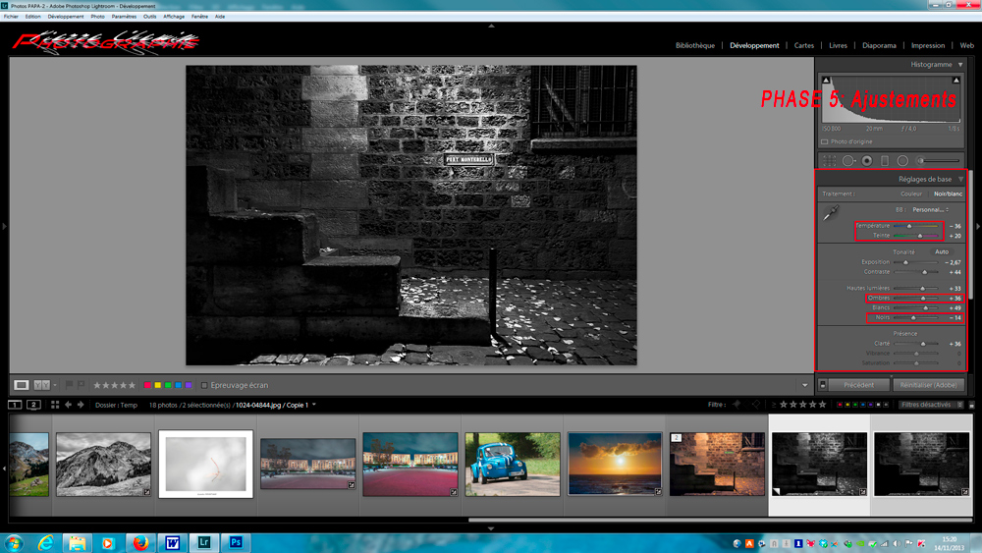The height and width of the screenshot is (553, 982).
Task: Check the Photo d'origine box
Action: [825, 142]
